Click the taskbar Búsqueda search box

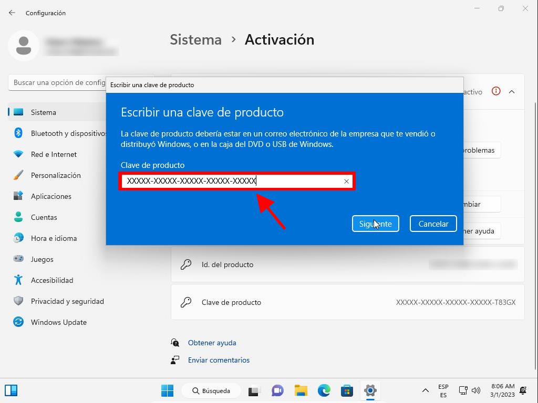pos(211,390)
